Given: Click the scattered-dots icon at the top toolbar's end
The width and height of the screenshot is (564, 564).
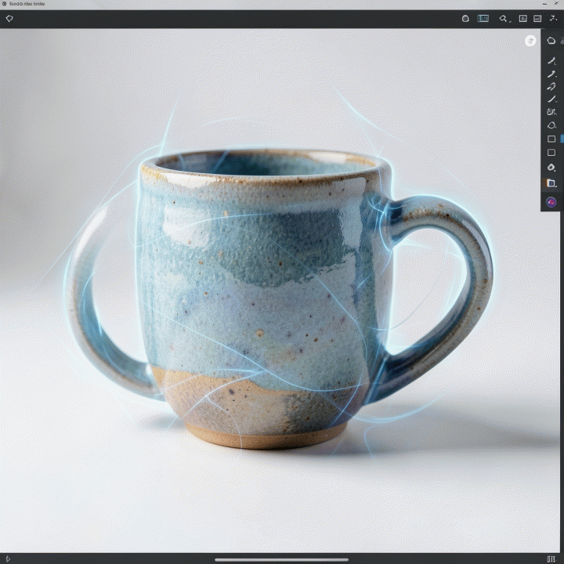Looking at the screenshot, I should 553,18.
